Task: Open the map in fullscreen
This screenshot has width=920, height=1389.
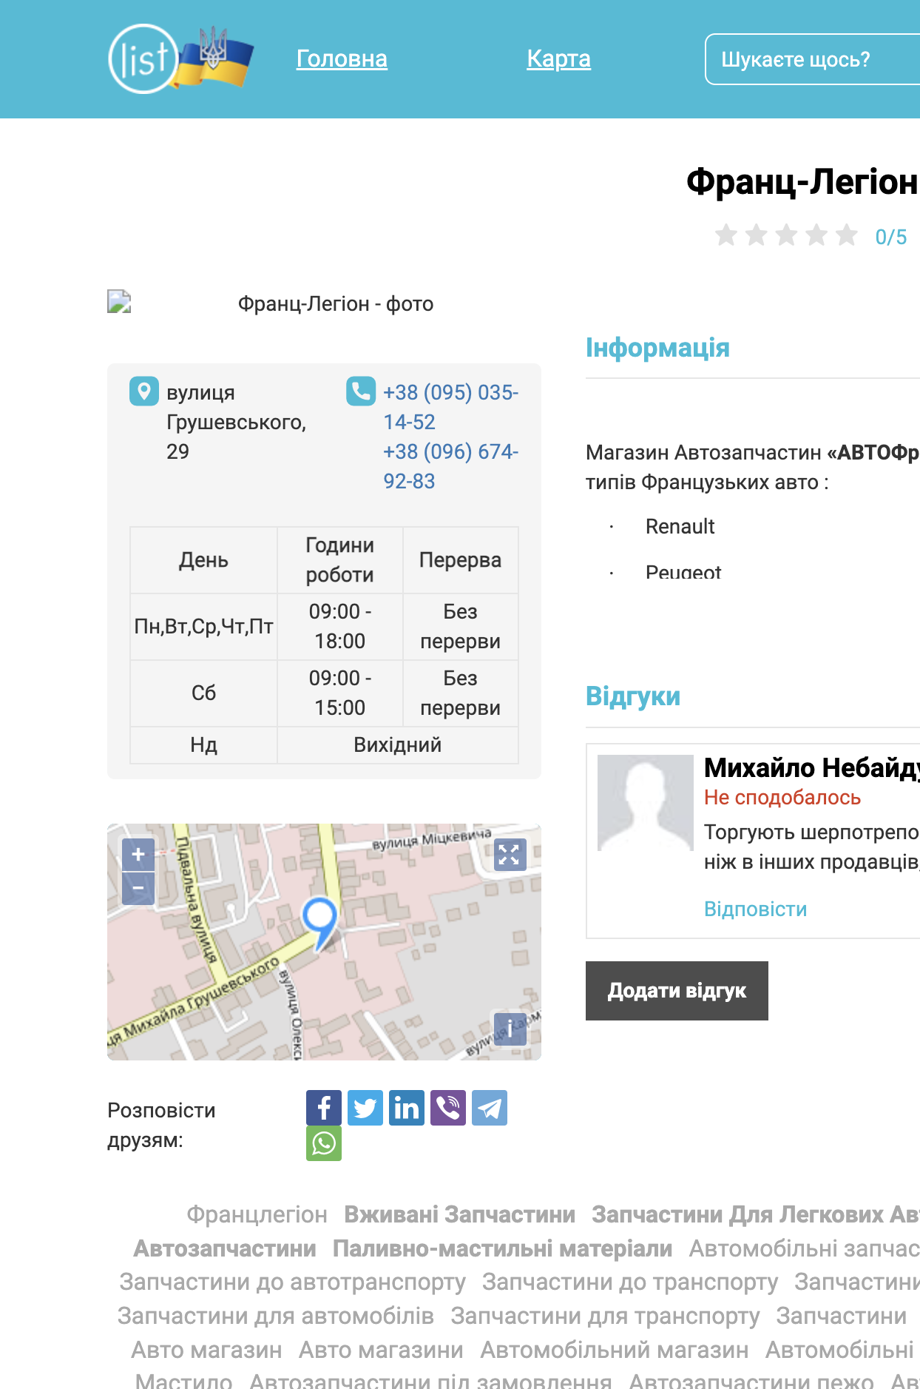Action: (x=510, y=855)
